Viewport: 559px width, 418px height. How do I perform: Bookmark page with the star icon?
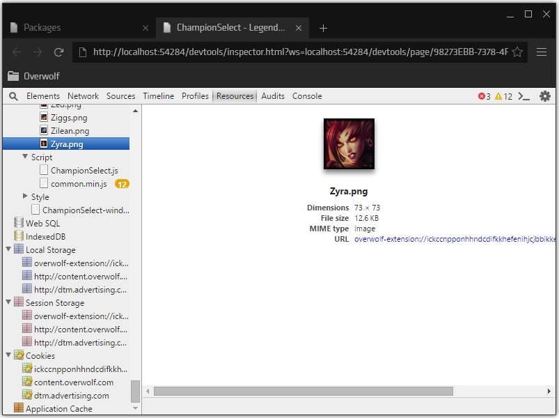[x=517, y=52]
